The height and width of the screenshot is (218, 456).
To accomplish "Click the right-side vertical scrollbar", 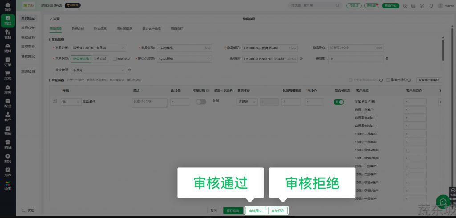I will pos(443,49).
